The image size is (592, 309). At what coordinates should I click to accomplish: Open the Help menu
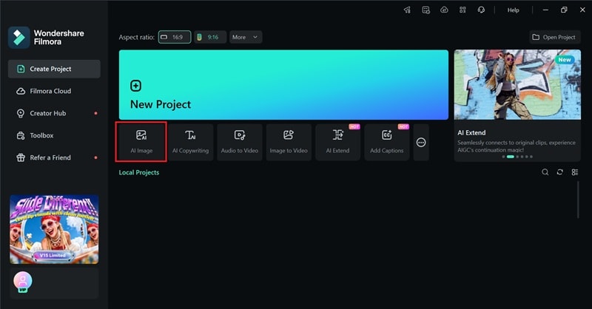click(513, 10)
